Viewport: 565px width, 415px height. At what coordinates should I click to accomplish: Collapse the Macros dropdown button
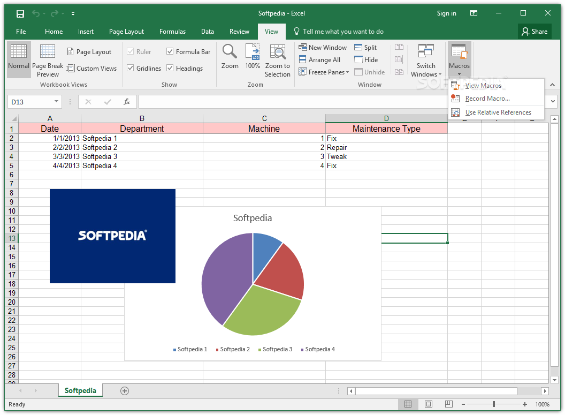coord(459,60)
